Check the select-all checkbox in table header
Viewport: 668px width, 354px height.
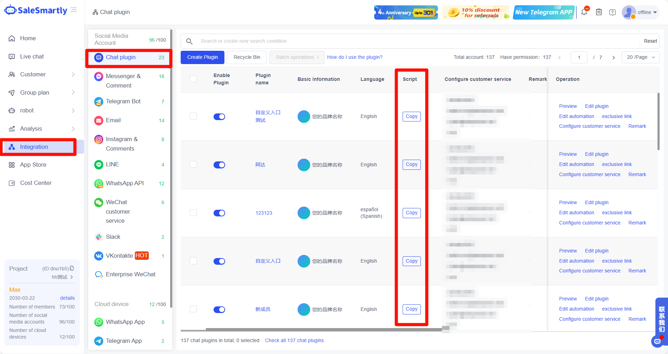pyautogui.click(x=193, y=79)
